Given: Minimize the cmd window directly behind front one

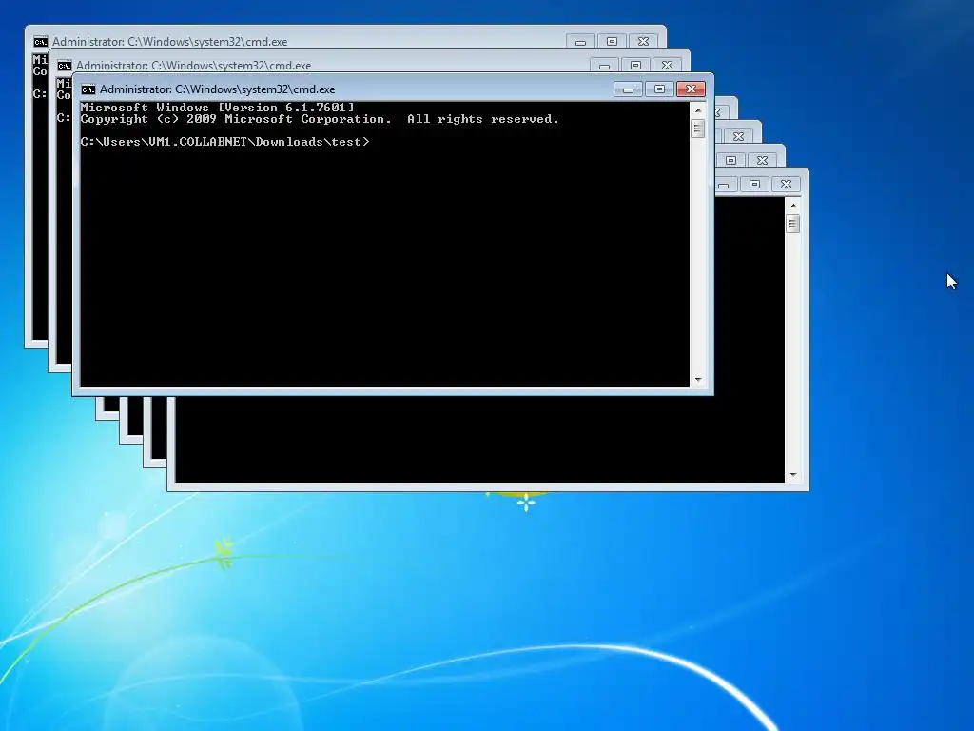Looking at the screenshot, I should tap(604, 66).
